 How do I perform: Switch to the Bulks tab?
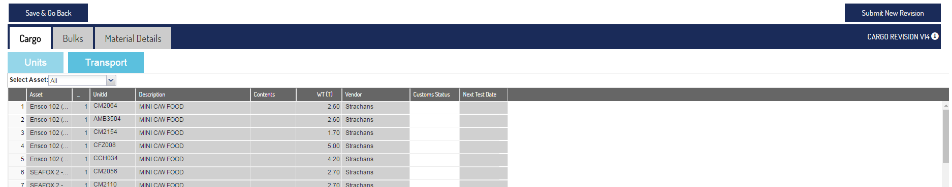(x=73, y=38)
